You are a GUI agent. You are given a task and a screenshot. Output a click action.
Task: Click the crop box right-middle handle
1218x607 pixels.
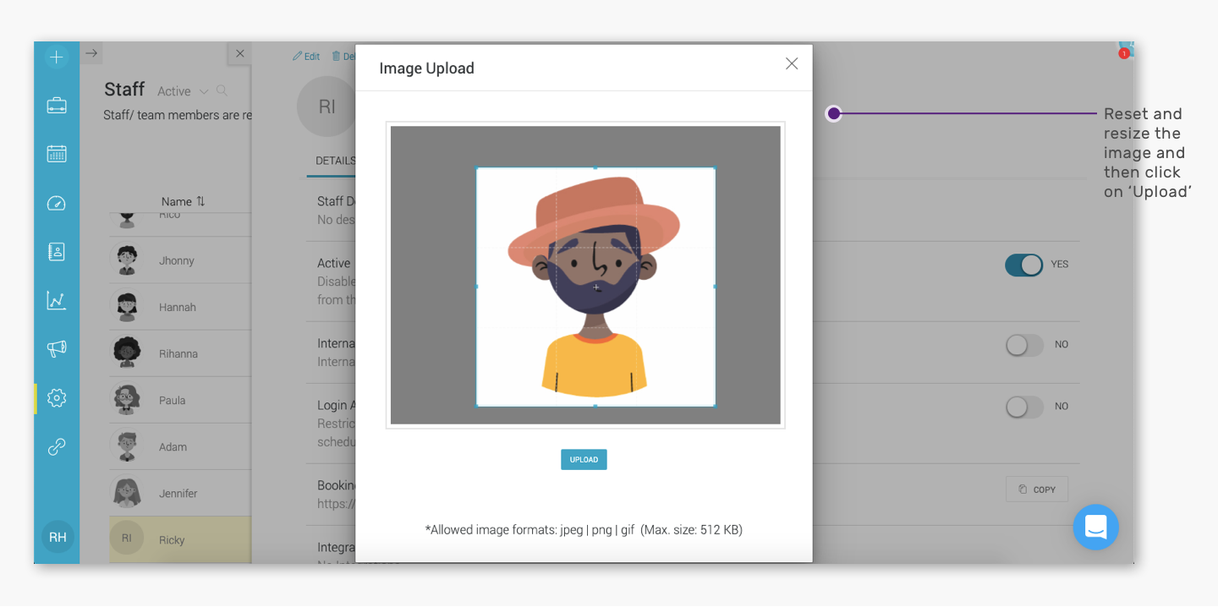(x=716, y=287)
